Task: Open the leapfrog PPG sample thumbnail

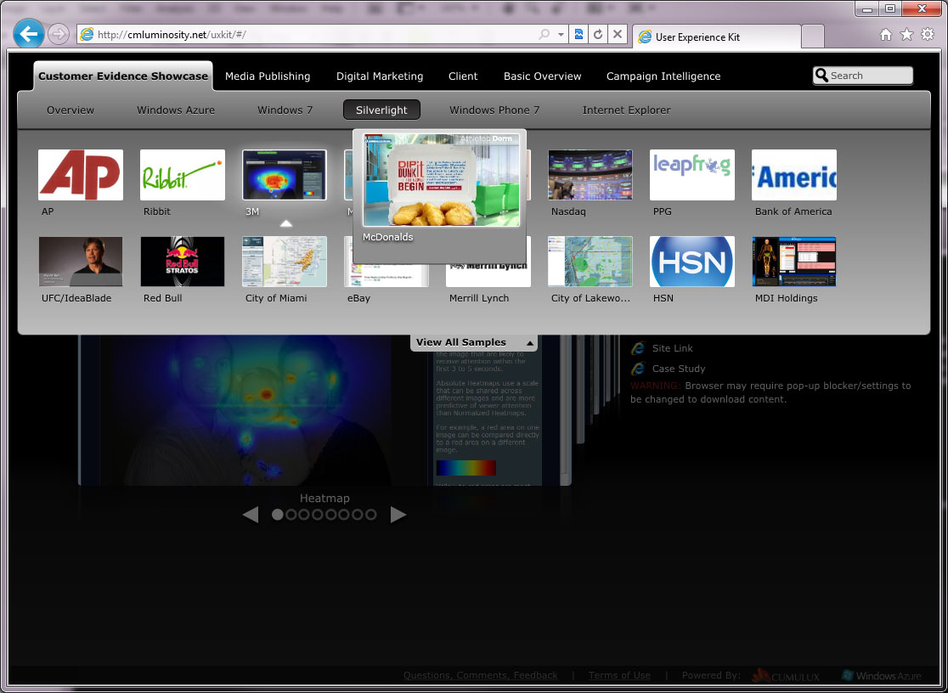Action: pyautogui.click(x=691, y=175)
